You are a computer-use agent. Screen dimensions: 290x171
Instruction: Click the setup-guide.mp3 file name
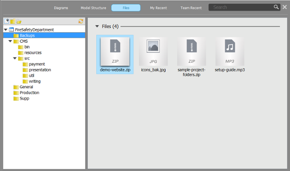tap(230, 70)
